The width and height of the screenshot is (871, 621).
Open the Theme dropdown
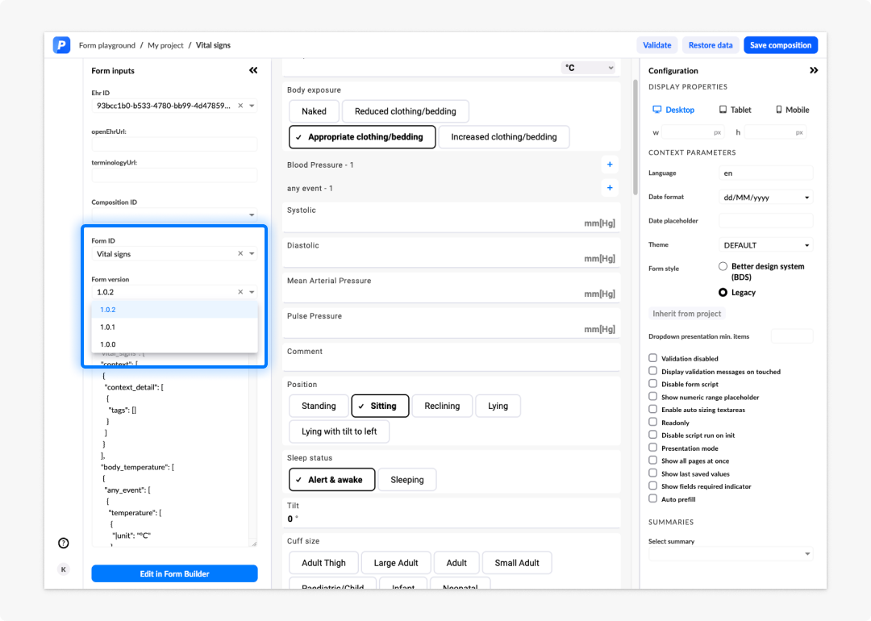765,245
